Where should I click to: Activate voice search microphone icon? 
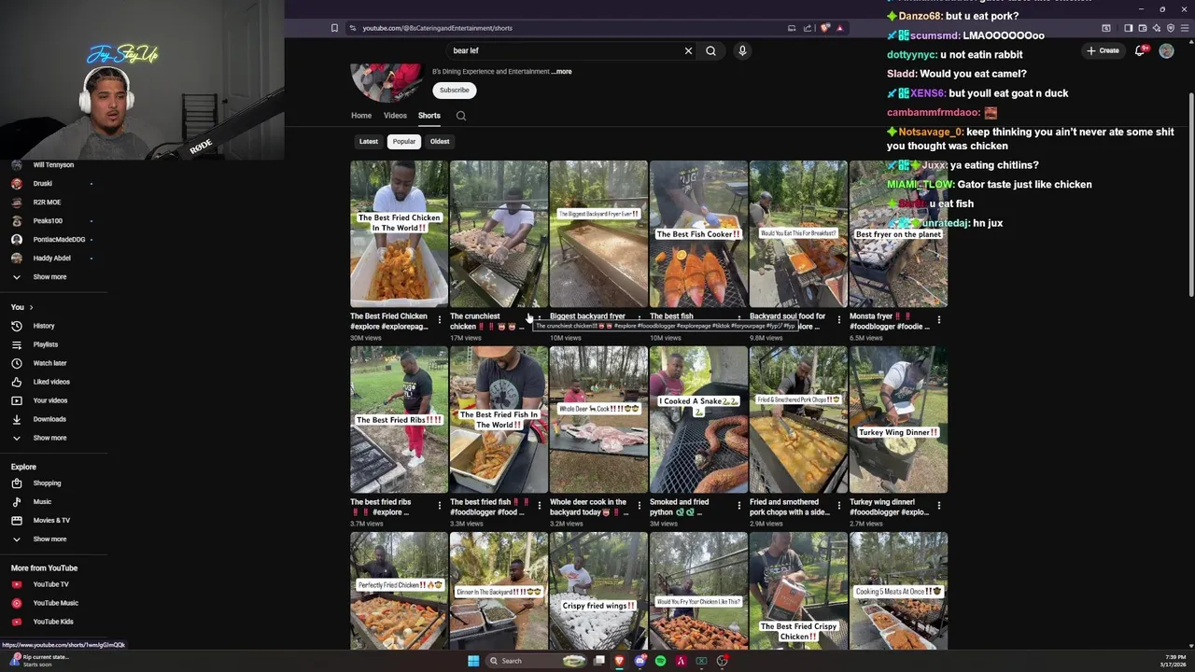pos(742,50)
